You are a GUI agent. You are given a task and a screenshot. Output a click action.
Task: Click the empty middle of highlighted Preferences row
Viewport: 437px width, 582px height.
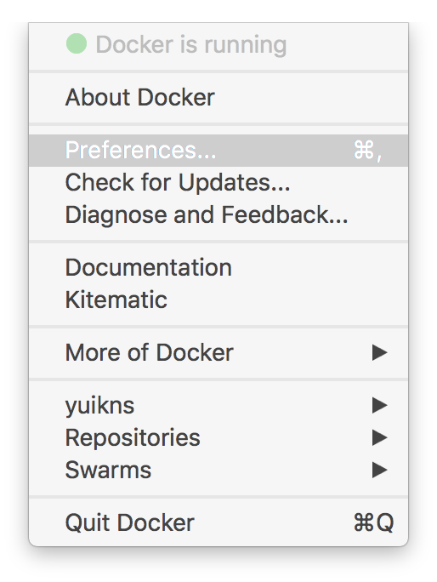284,151
